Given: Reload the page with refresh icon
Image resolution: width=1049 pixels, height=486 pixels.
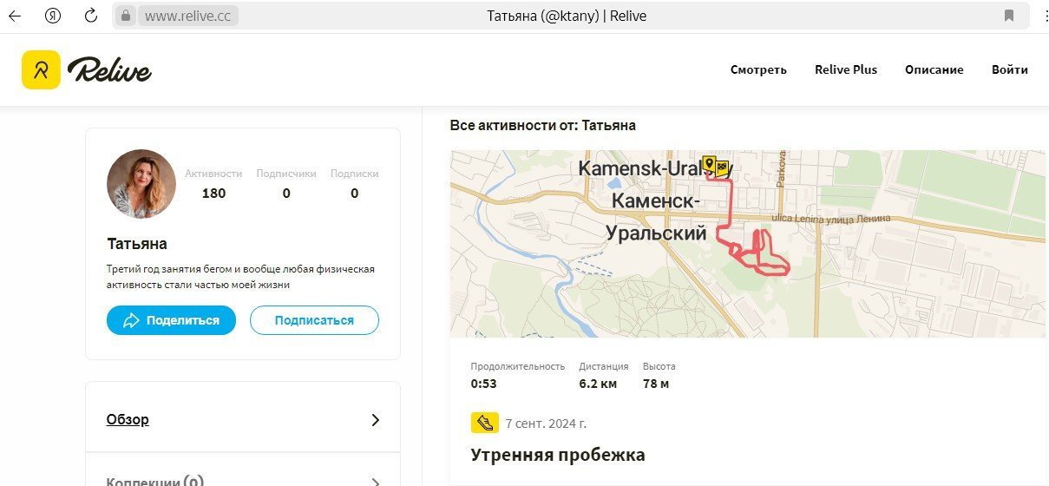Looking at the screenshot, I should 90,16.
